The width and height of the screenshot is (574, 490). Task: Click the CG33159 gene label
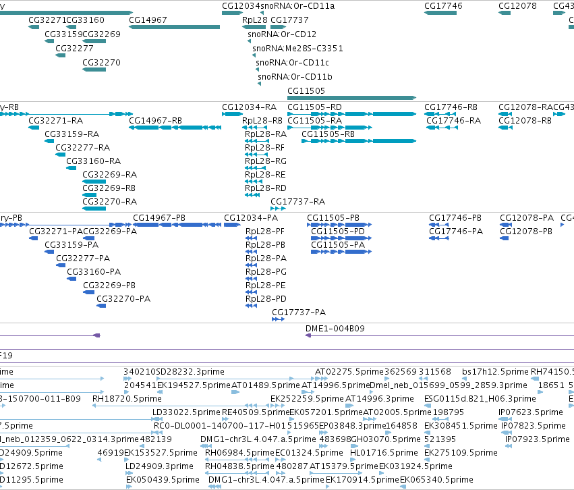[x=63, y=34]
